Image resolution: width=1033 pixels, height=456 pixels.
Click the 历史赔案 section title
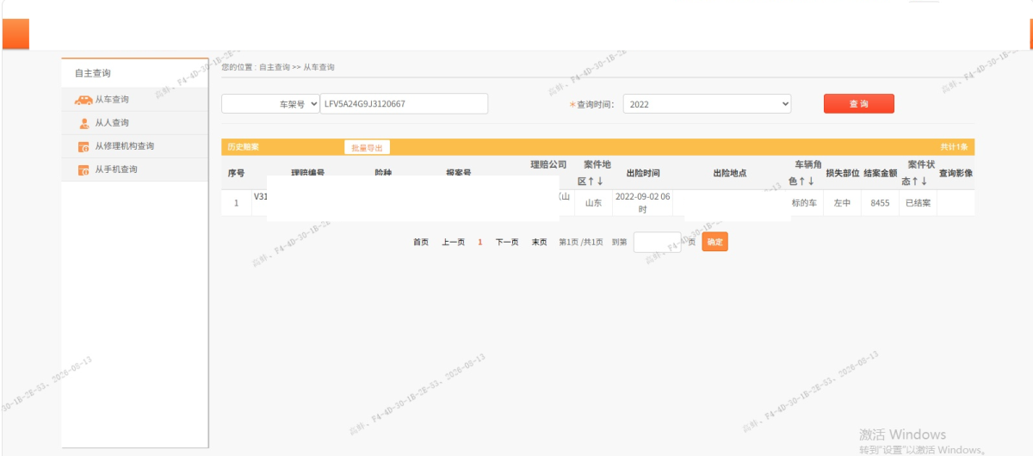242,147
